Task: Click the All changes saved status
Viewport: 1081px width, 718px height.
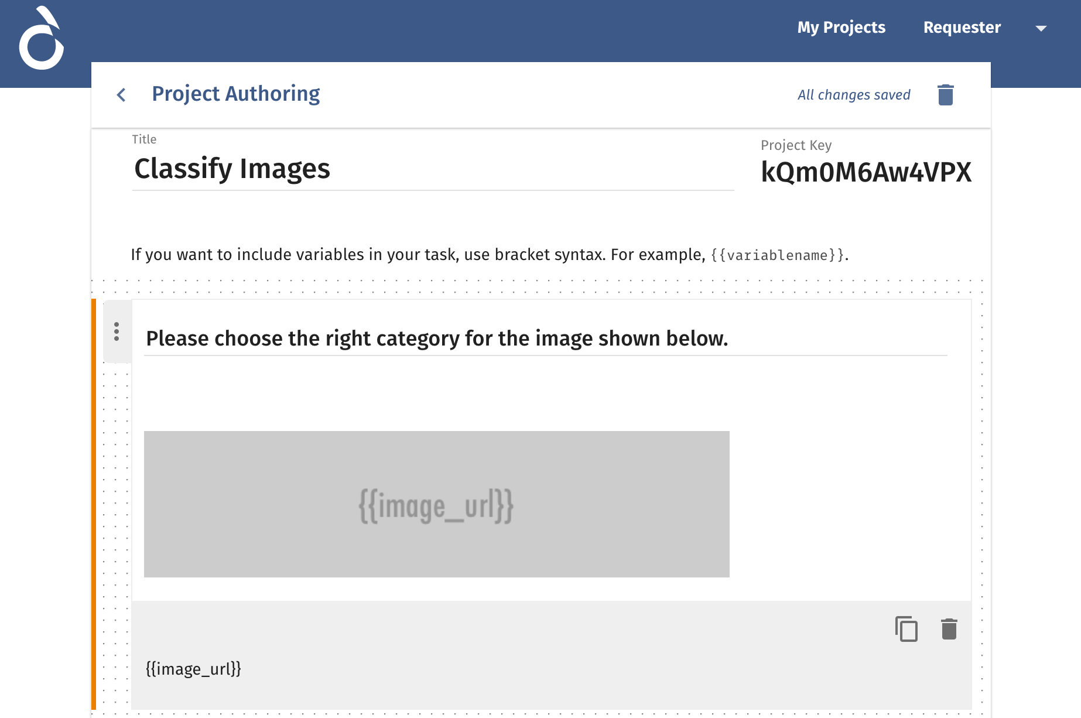Action: [x=854, y=95]
